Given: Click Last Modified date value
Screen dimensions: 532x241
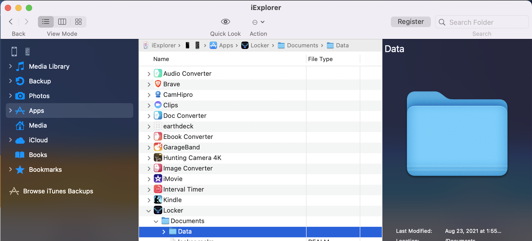Looking at the screenshot, I should pos(473,231).
